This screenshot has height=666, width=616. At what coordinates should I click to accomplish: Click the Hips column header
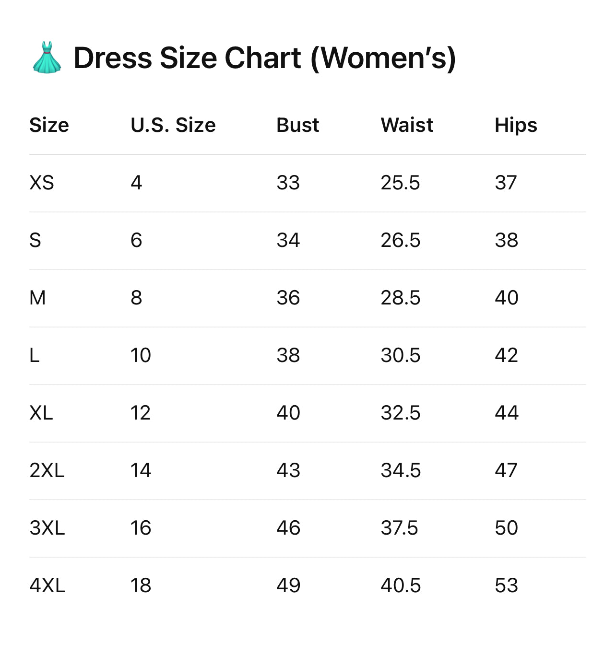(x=516, y=125)
